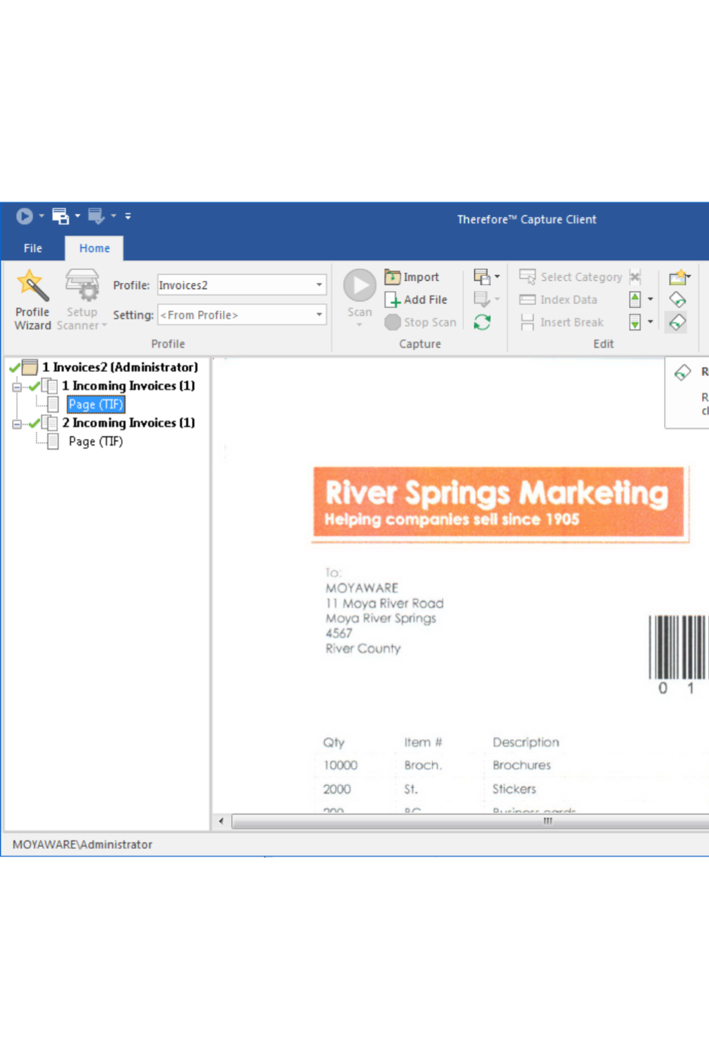Switch to the Home ribbon tab
This screenshot has height=1060, width=709.
click(94, 248)
